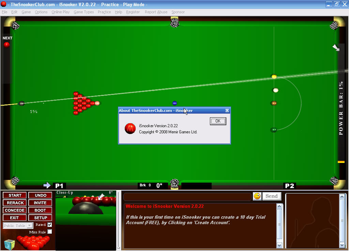Open the Game menu

(x=26, y=12)
